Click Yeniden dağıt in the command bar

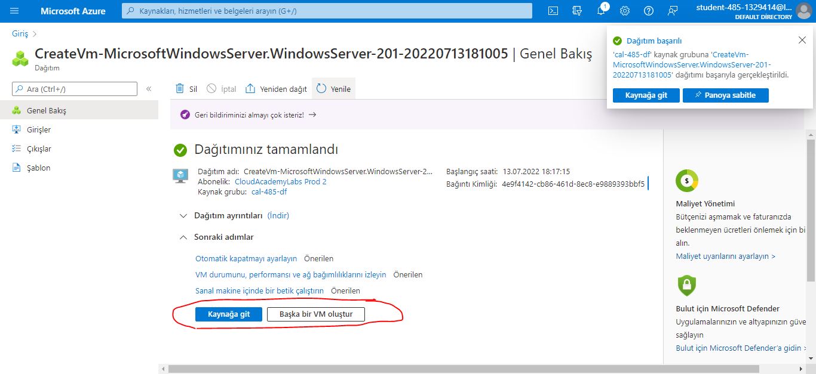click(x=276, y=88)
